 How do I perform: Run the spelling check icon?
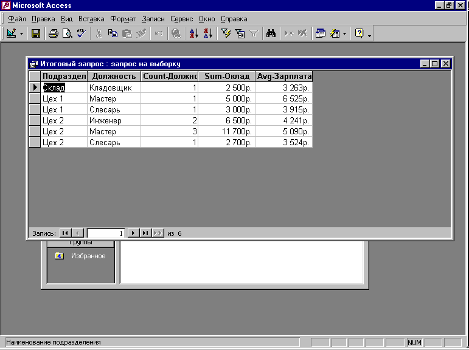click(81, 33)
